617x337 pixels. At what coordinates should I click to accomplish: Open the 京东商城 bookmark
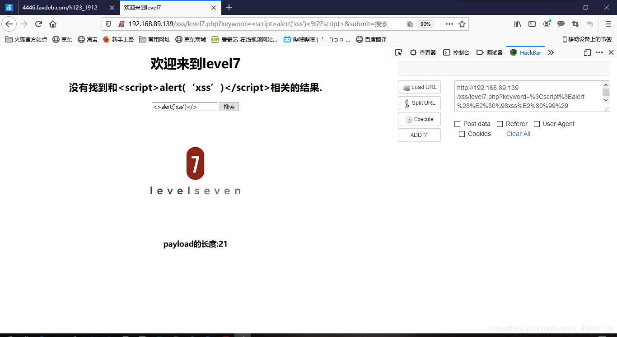click(192, 39)
